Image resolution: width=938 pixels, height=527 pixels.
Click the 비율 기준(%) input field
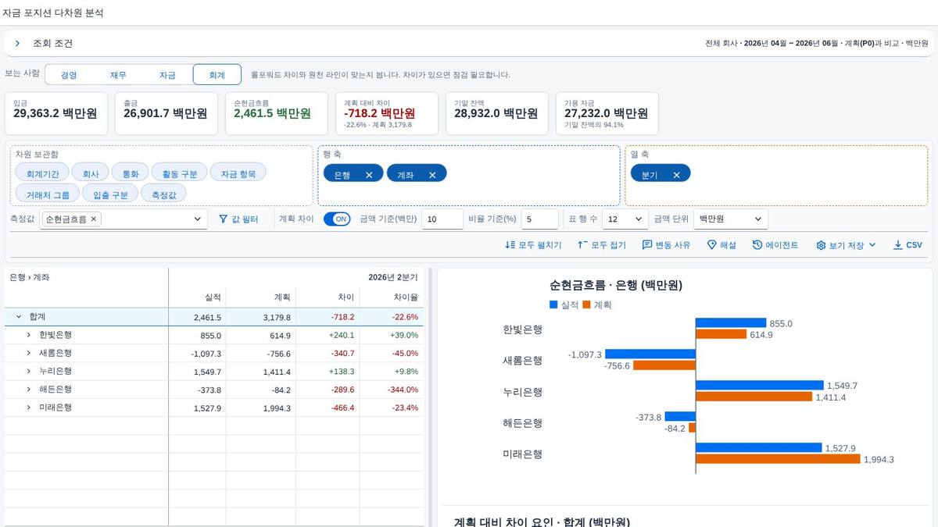[x=540, y=219]
